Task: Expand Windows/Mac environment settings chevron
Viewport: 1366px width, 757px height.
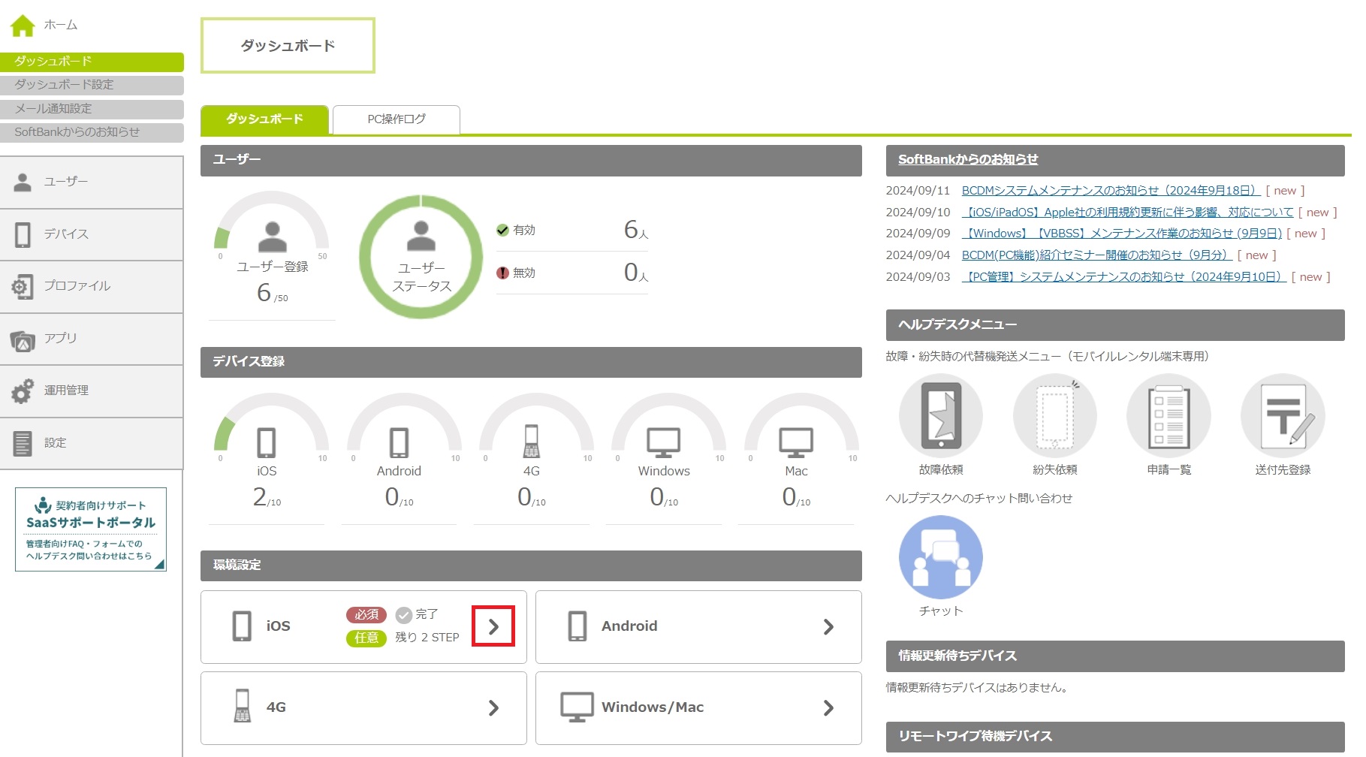Action: [x=828, y=707]
